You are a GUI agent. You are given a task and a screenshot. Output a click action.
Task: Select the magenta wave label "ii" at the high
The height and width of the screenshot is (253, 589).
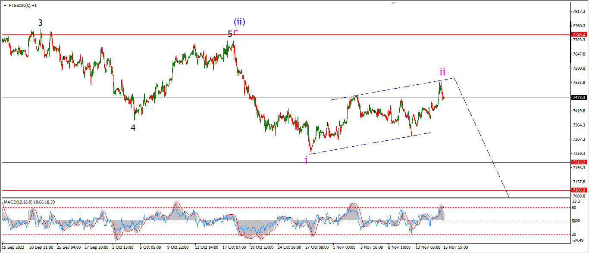click(x=442, y=71)
